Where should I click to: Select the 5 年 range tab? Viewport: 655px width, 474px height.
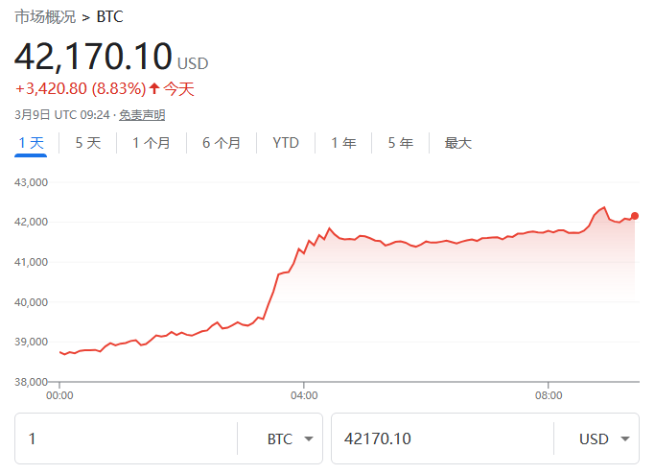tap(401, 143)
